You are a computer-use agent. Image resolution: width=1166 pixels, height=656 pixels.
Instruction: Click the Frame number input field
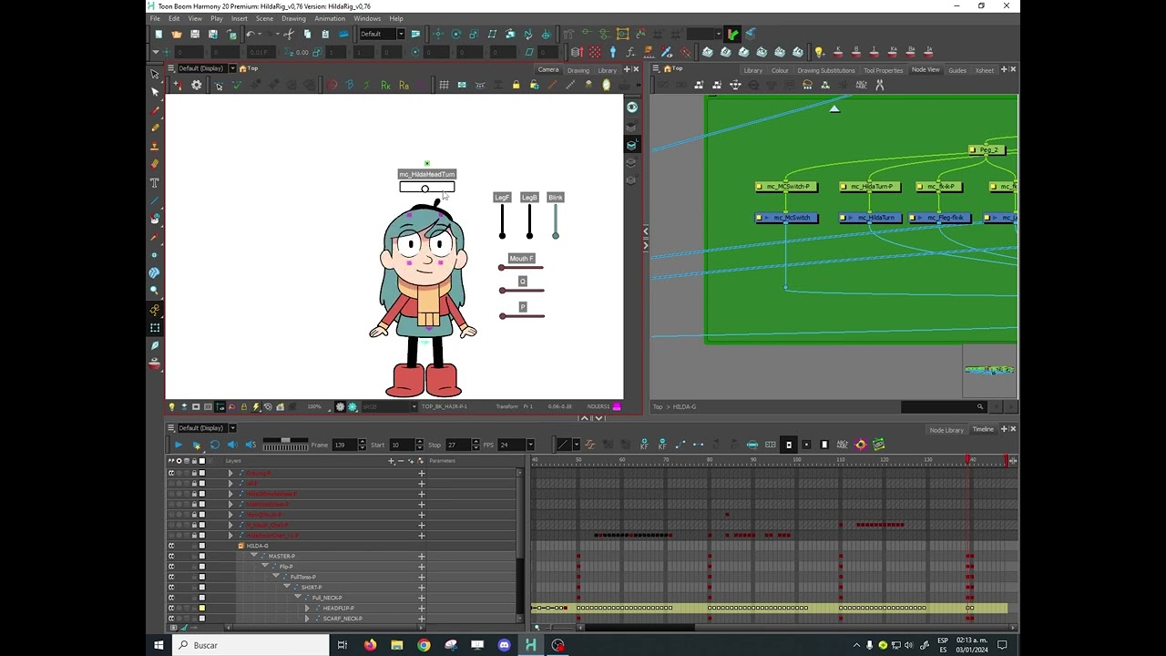tap(344, 445)
